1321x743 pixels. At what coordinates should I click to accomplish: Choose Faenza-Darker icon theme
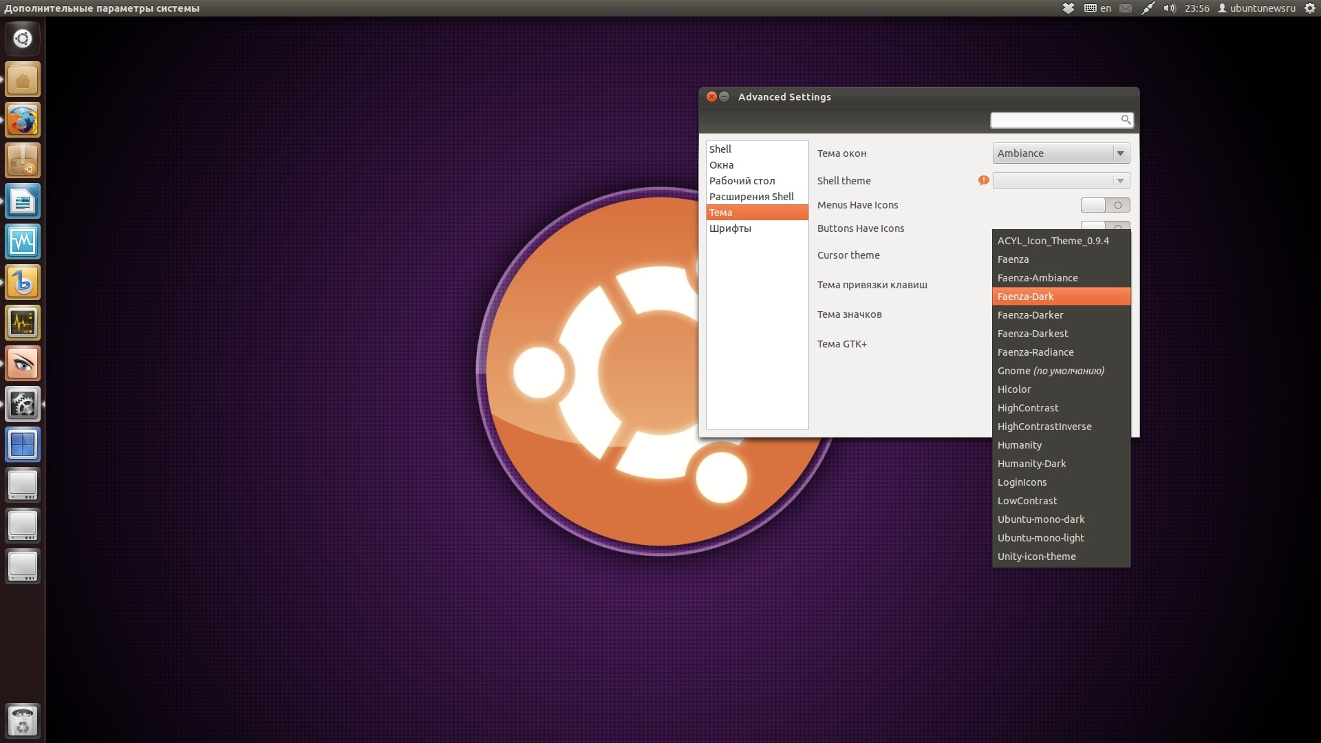[x=1061, y=315]
